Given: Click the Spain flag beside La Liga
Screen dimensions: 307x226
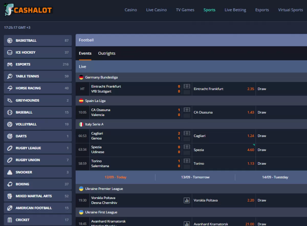Looking at the screenshot, I should pyautogui.click(x=81, y=101).
